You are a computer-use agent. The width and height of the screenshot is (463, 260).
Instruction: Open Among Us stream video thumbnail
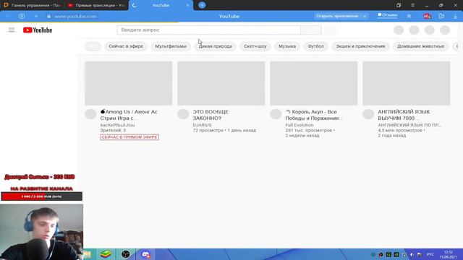129,83
